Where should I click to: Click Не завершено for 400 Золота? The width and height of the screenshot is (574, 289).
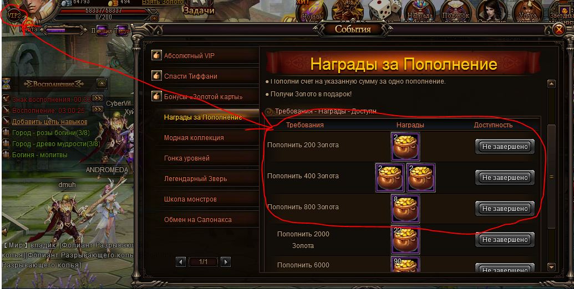(505, 178)
